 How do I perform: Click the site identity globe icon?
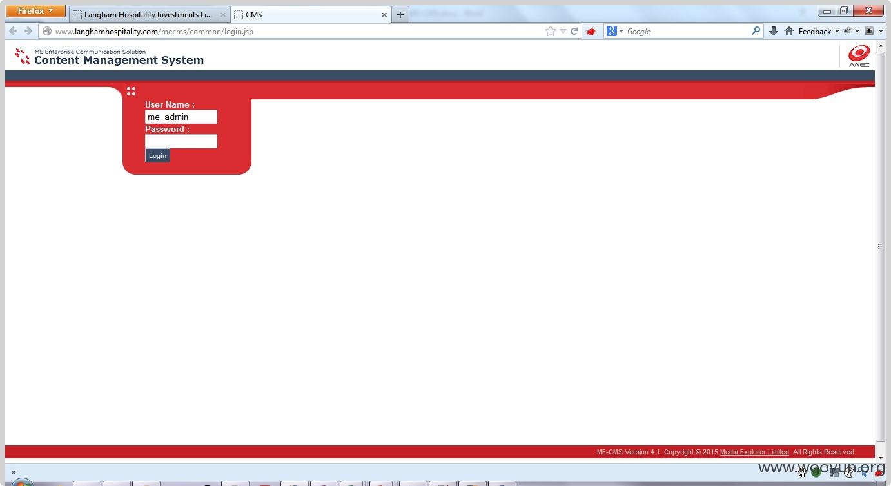pos(46,31)
